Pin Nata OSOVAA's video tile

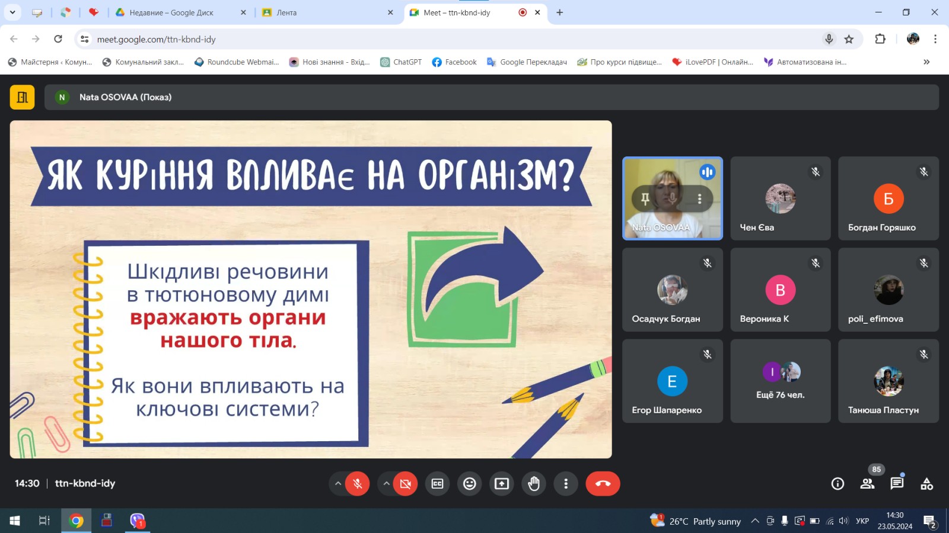(645, 199)
